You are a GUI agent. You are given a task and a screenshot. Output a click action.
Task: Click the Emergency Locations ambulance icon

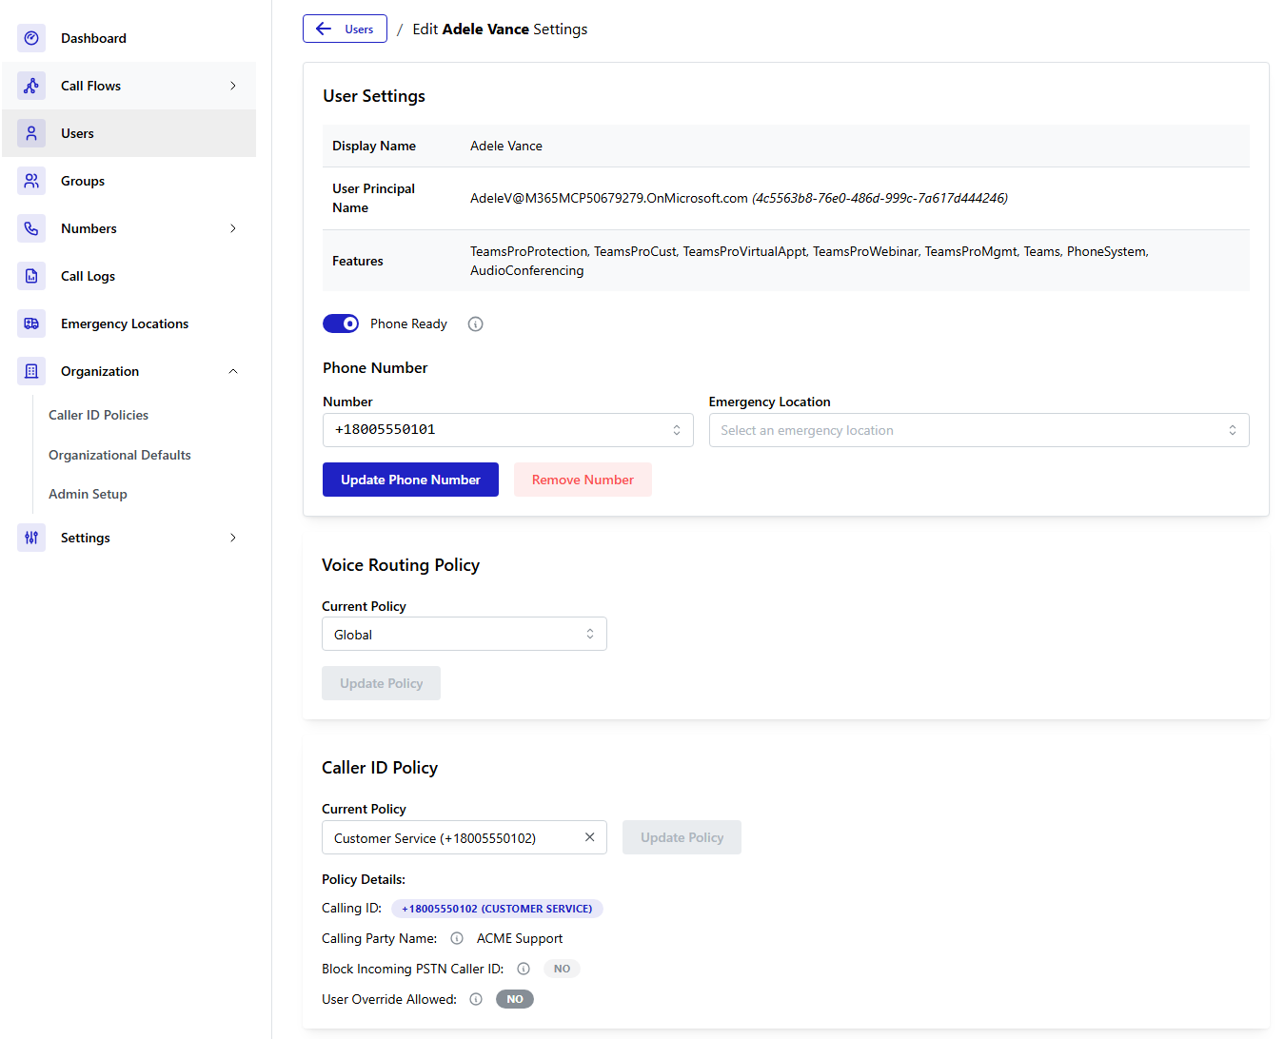(x=31, y=323)
